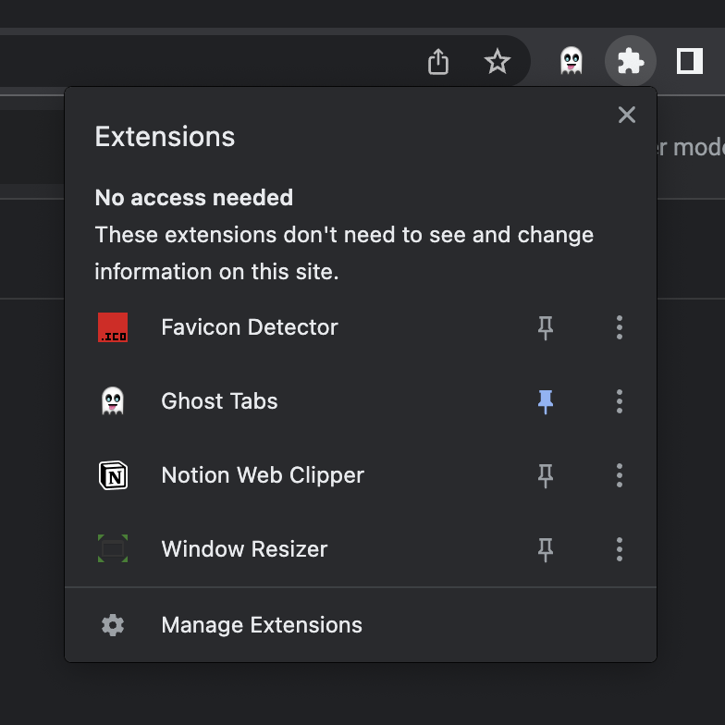Select Ghost Tabs in the extensions list
Viewport: 725px width, 725px height.
pos(219,401)
